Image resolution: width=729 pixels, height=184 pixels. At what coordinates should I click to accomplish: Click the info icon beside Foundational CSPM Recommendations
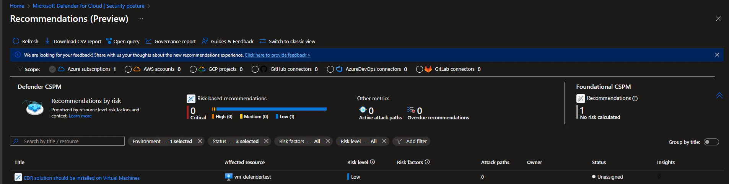click(x=635, y=98)
